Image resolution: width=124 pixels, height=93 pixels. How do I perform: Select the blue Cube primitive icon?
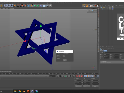click(x=28, y=6)
